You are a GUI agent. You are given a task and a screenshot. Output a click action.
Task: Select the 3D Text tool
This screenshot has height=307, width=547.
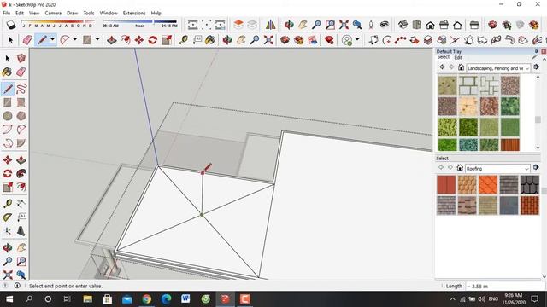tap(21, 231)
